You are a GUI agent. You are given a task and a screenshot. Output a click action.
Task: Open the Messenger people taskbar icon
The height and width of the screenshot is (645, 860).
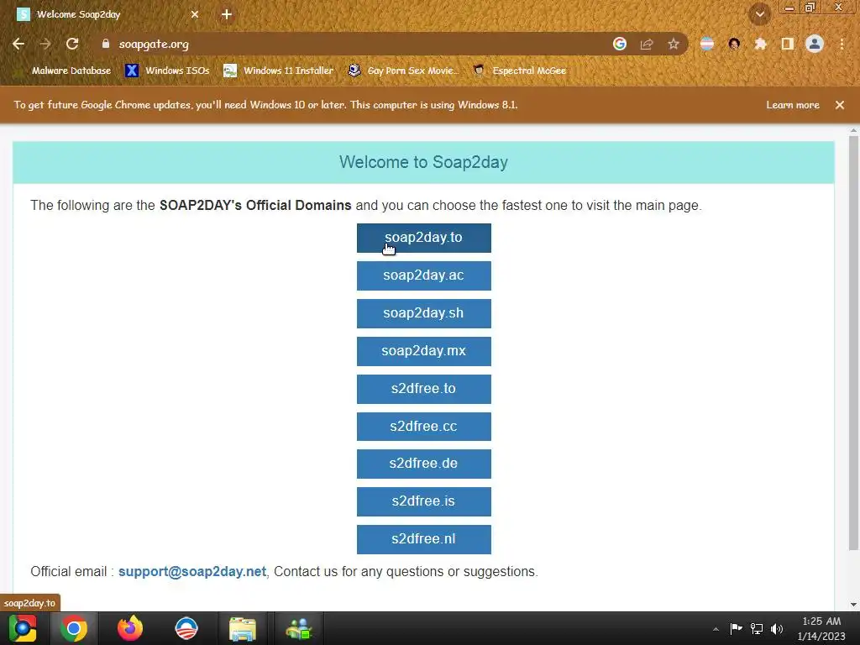[299, 629]
